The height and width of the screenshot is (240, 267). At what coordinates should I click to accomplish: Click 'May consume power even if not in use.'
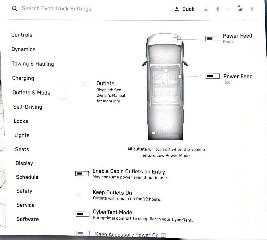click(130, 177)
